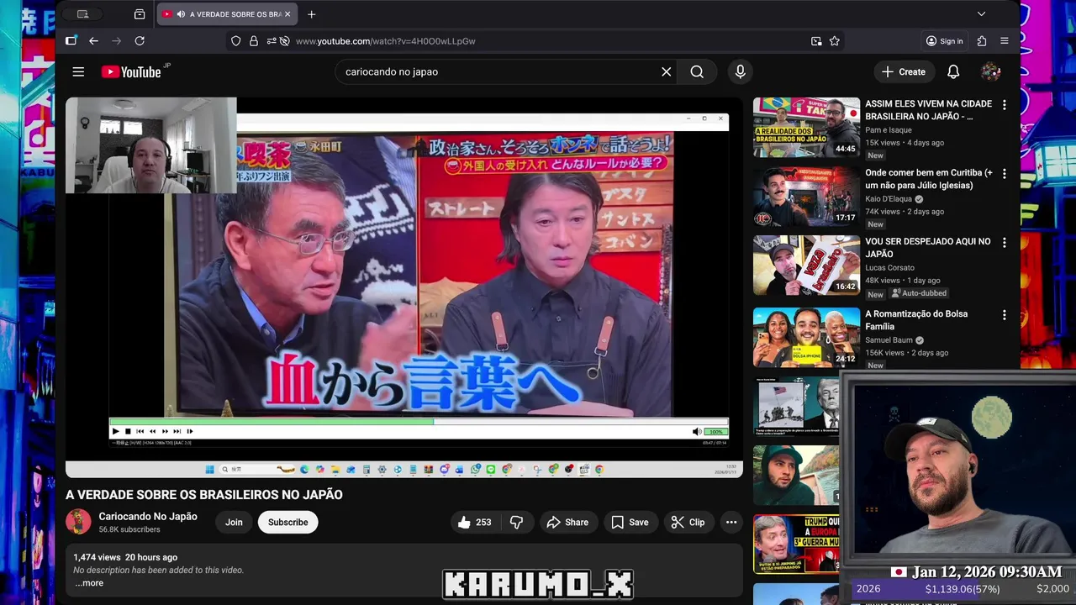Open the 44:45 video thumbnail
The image size is (1076, 605).
[806, 127]
